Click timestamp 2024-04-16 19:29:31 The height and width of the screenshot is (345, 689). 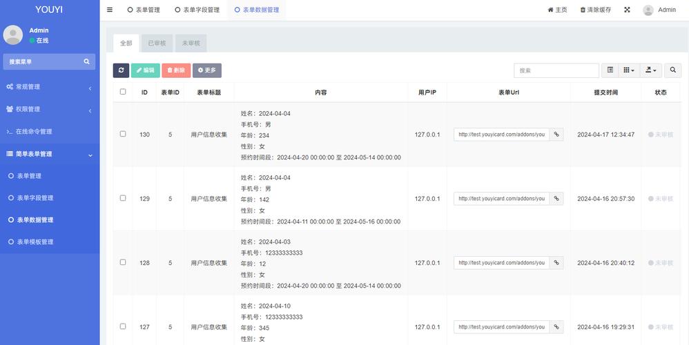pyautogui.click(x=605, y=327)
